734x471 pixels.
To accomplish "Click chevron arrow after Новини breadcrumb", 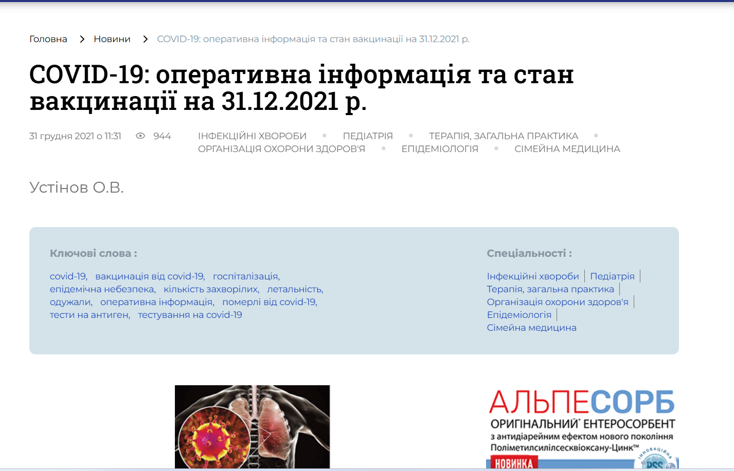I will point(146,39).
